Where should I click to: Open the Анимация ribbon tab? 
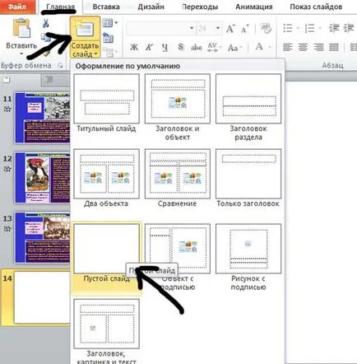tap(254, 7)
